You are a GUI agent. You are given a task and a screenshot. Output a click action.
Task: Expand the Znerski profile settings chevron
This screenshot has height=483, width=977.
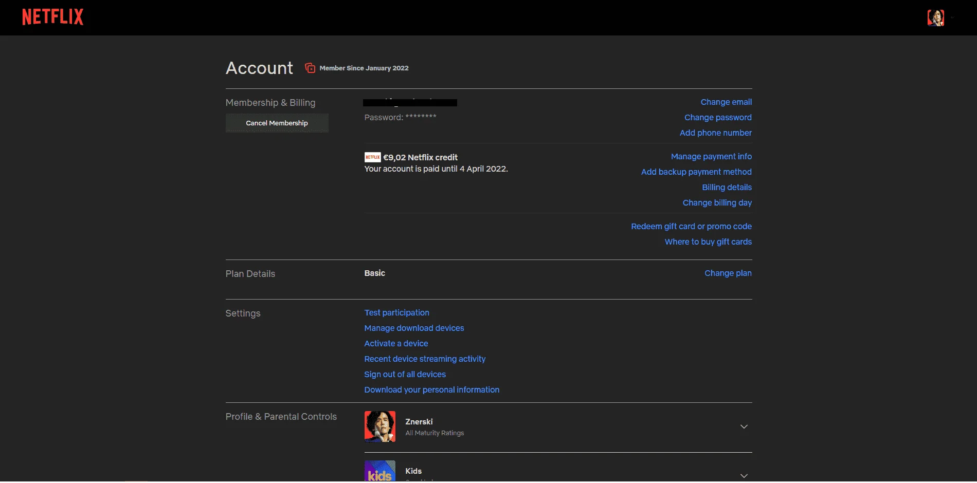point(744,426)
